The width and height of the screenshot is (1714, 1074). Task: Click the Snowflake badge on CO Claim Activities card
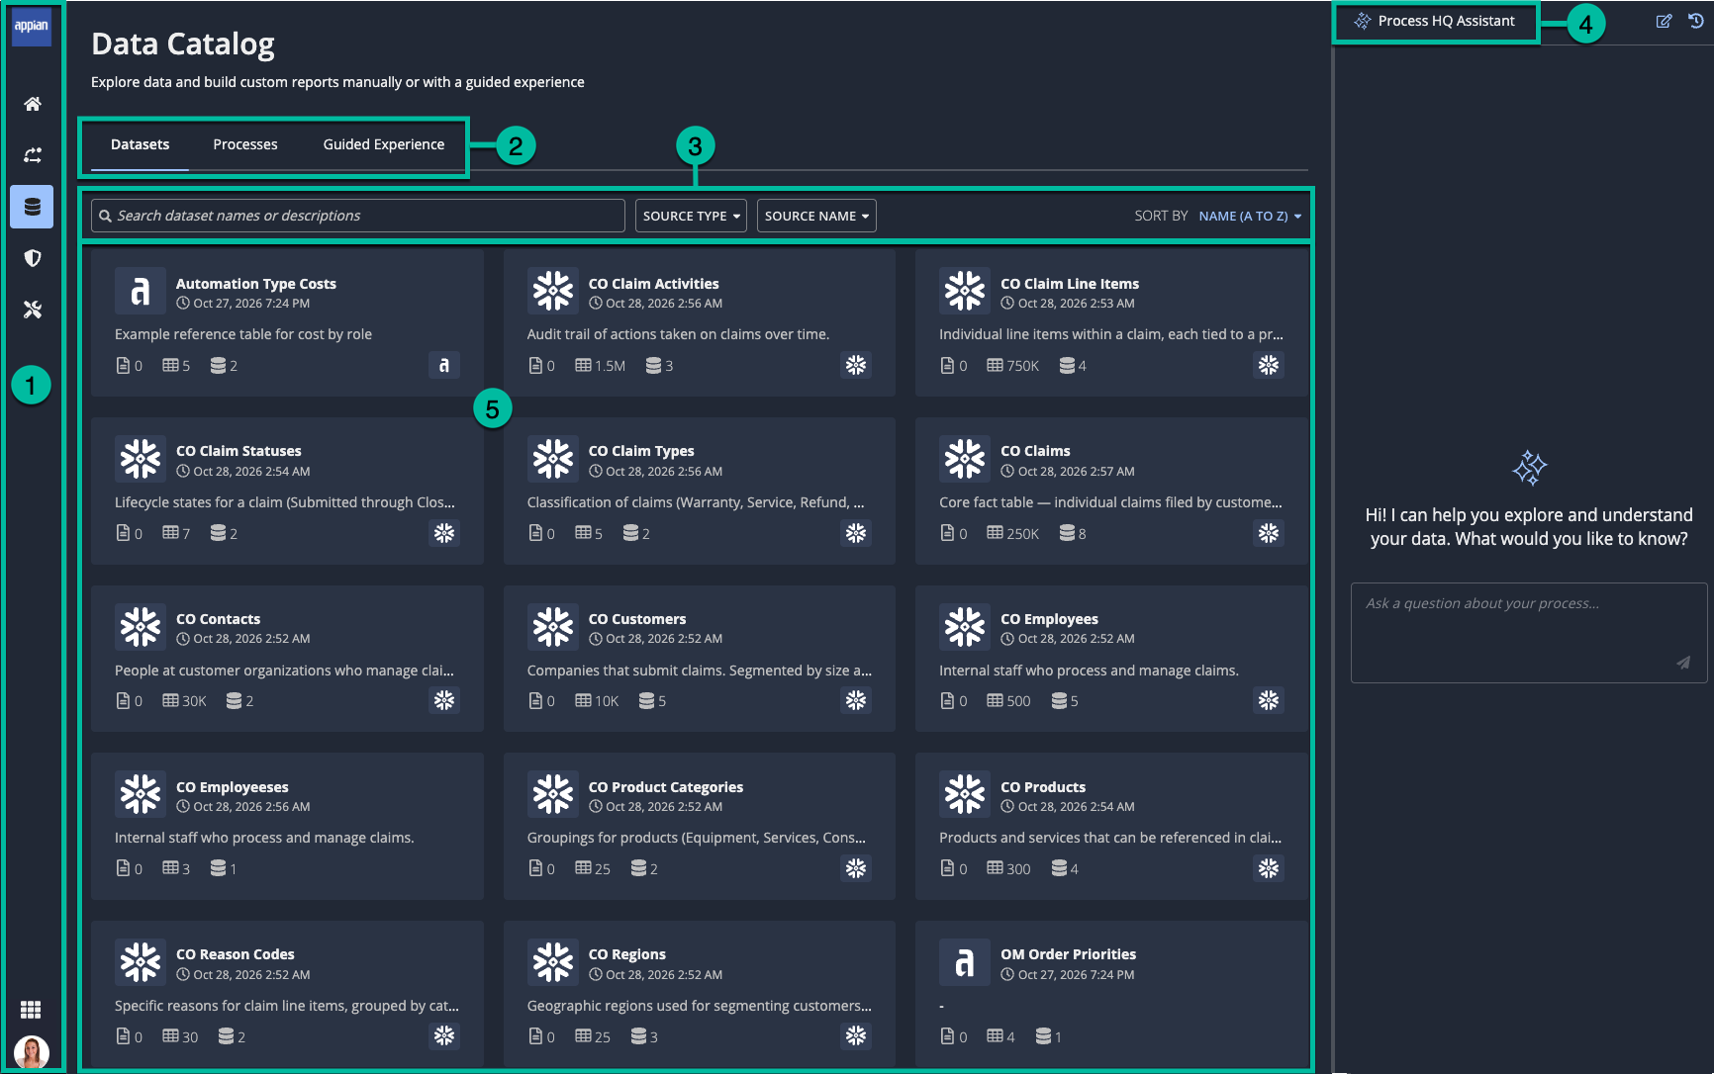click(856, 365)
